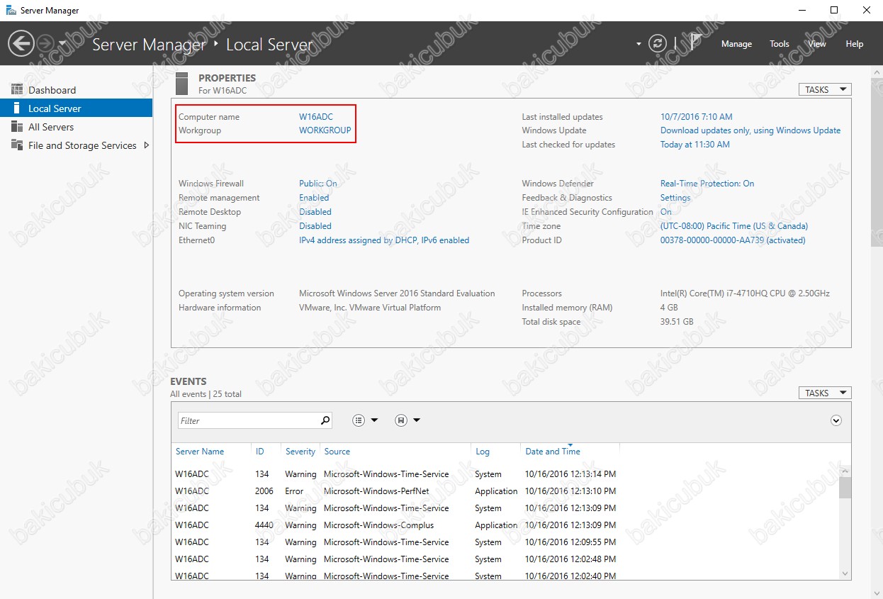Image resolution: width=883 pixels, height=599 pixels.
Task: Click inside the events Filter field
Action: pyautogui.click(x=249, y=420)
